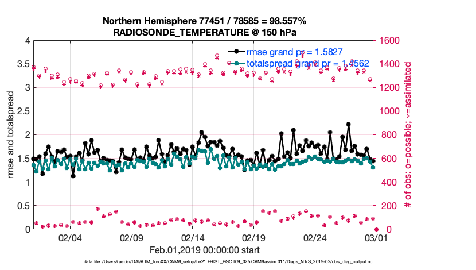Click the lowest black rmse point near 02/04
The height and width of the screenshot is (270, 476).
click(73, 176)
